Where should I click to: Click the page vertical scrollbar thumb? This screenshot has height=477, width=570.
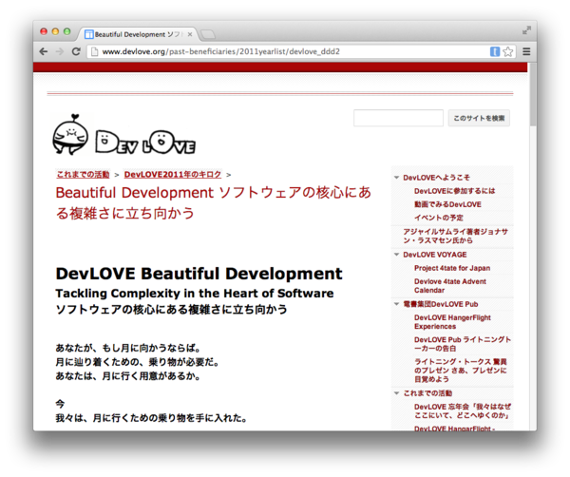533,94
